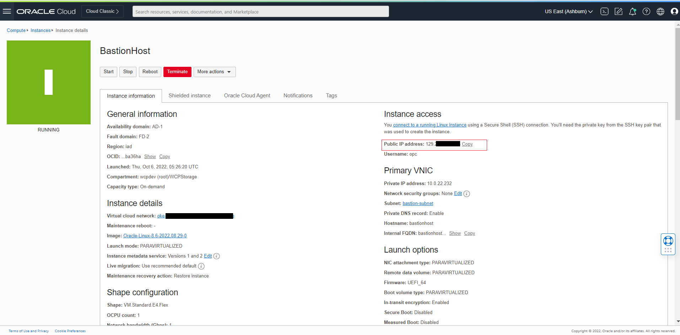Click the info icon beside Network security groups

point(467,194)
